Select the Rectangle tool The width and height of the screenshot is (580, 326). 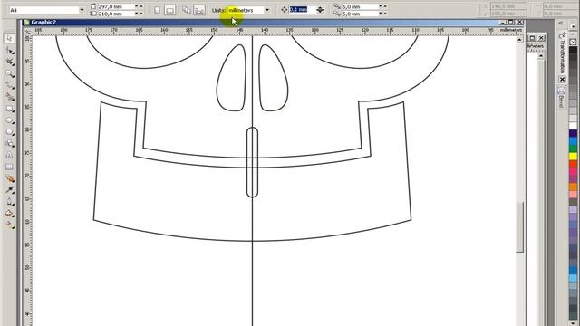pos(10,109)
